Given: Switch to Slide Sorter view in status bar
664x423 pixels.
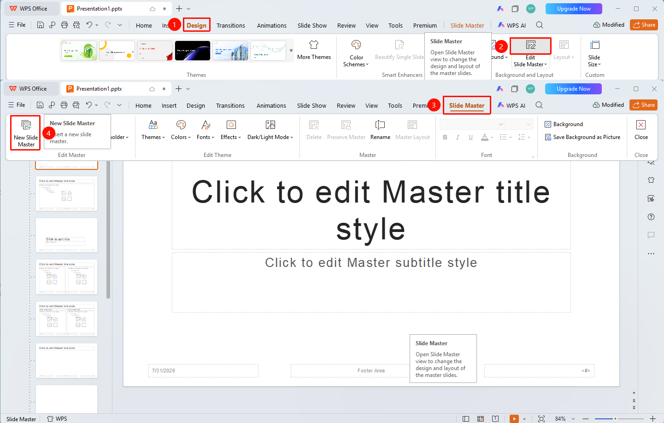Looking at the screenshot, I should click(x=481, y=419).
